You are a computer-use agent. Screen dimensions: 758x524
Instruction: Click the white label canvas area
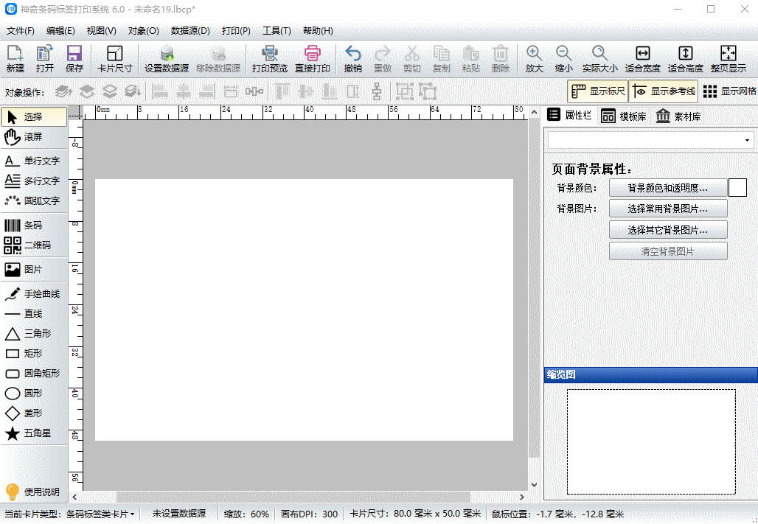pyautogui.click(x=304, y=310)
